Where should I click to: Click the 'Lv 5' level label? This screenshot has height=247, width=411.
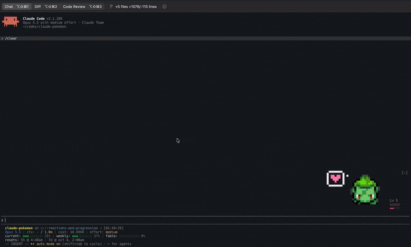(x=393, y=200)
